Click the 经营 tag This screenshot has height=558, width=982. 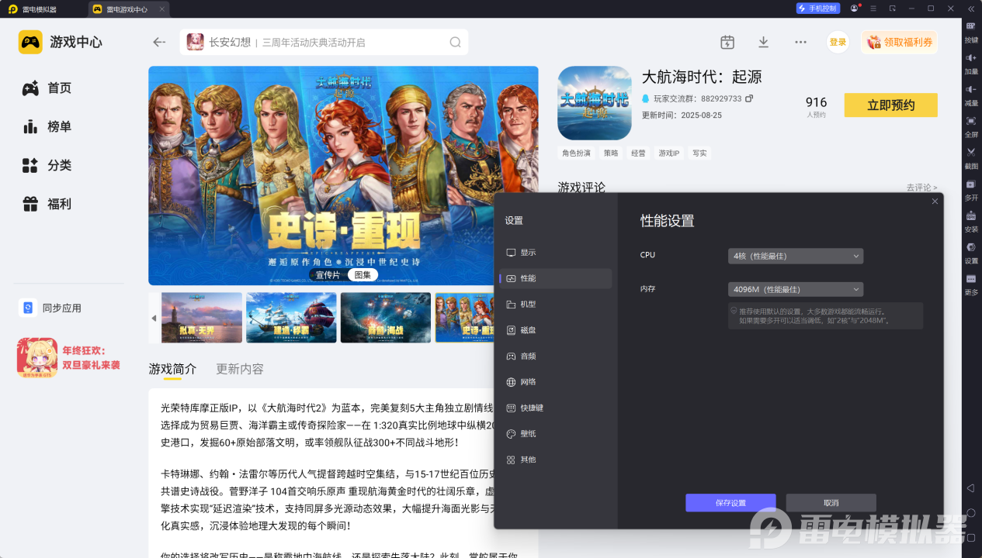(x=638, y=153)
